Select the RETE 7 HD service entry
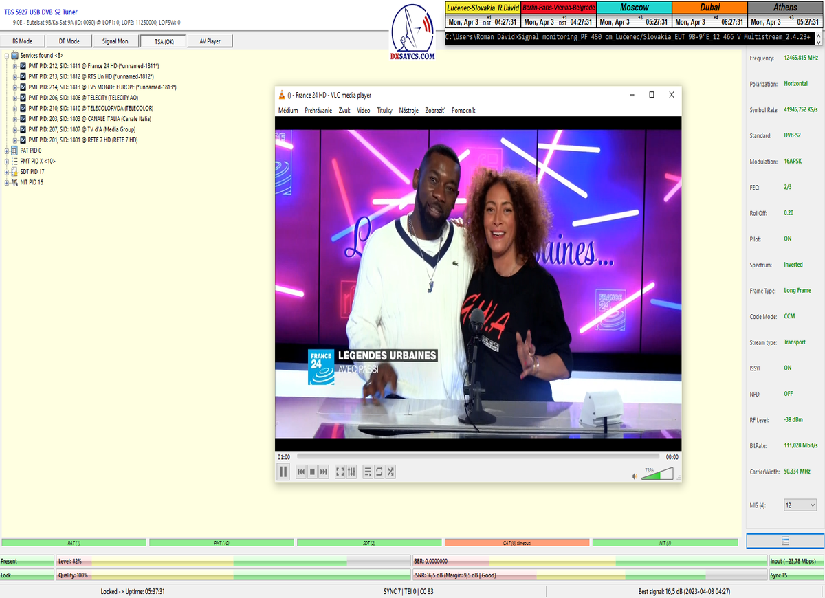The image size is (825, 598). tap(82, 140)
